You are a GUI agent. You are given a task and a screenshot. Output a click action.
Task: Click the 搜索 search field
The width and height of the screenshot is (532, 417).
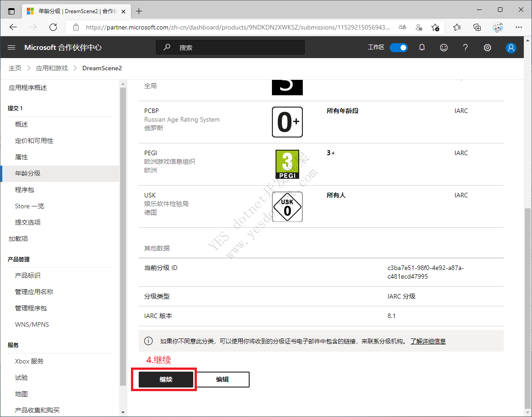(230, 47)
